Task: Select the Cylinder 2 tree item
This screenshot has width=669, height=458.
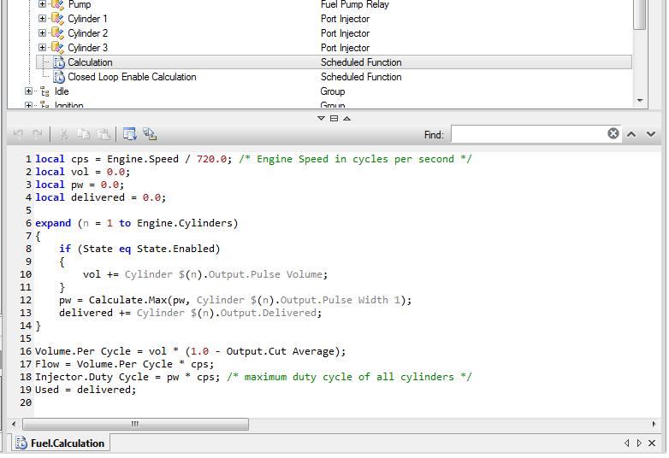Action: pyautogui.click(x=88, y=33)
